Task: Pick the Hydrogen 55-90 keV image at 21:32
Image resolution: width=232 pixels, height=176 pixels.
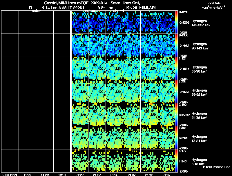Action: point(115,68)
